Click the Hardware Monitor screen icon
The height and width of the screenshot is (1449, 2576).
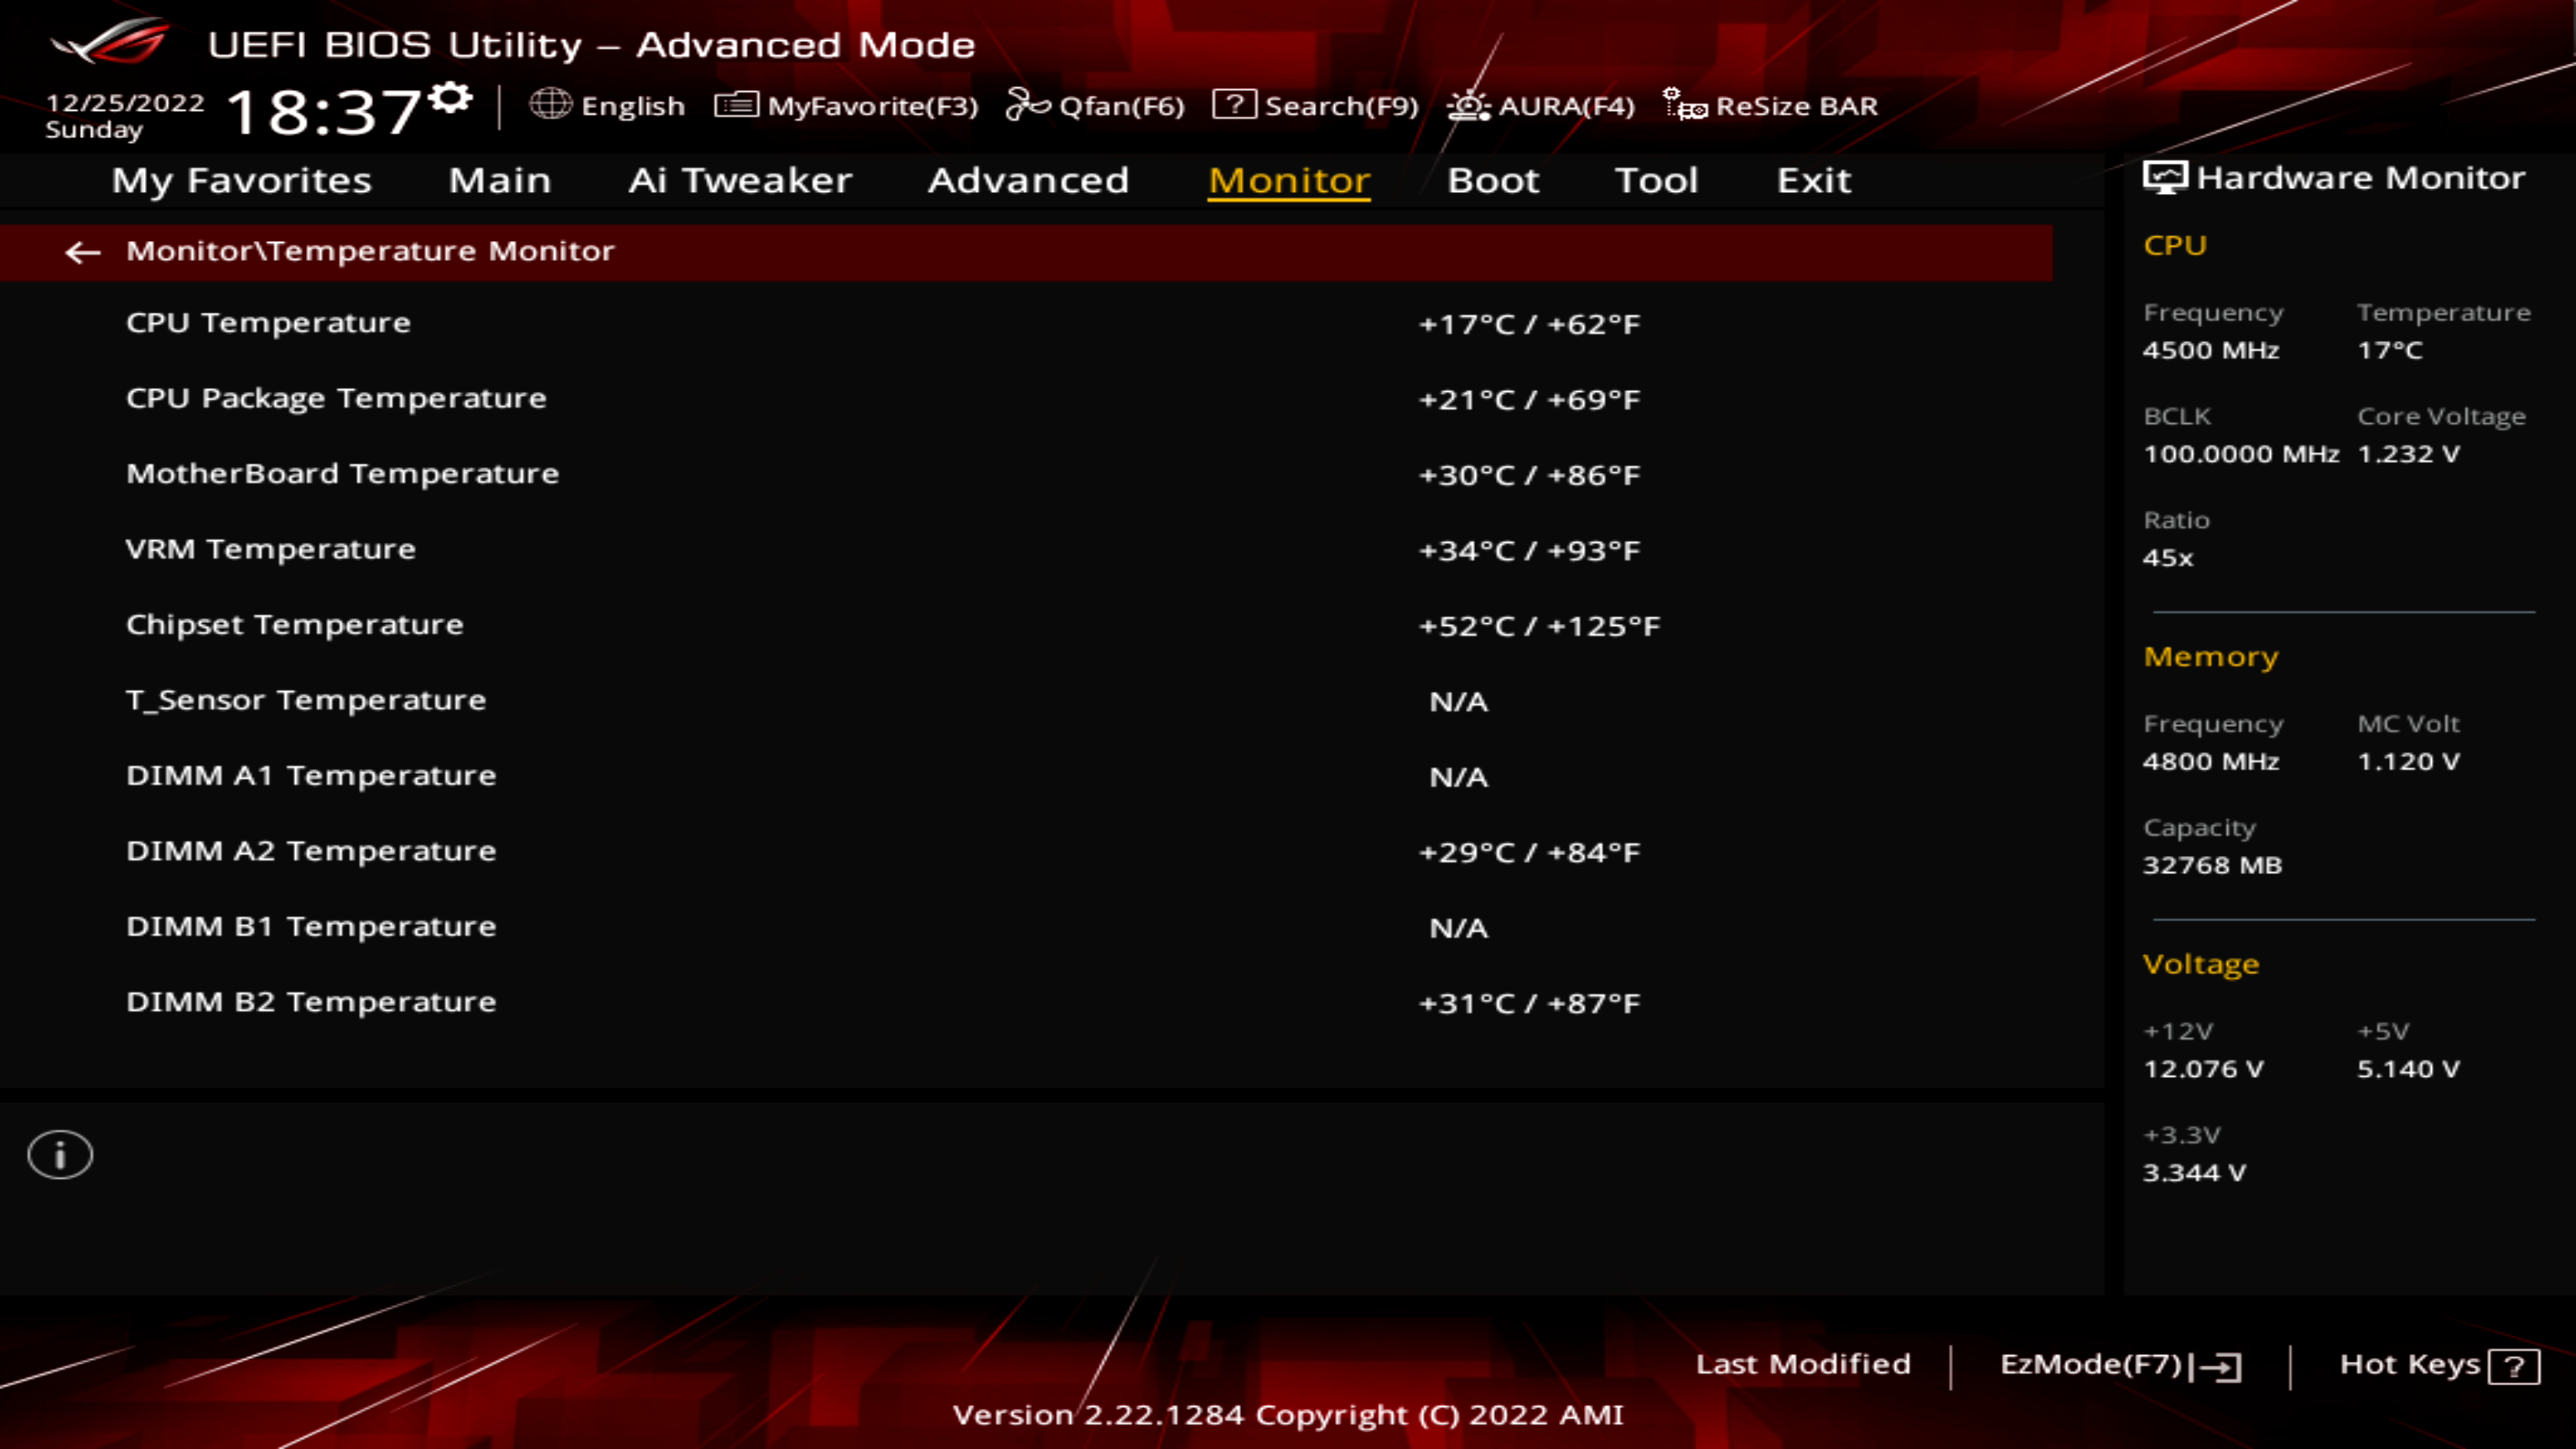(x=2165, y=178)
